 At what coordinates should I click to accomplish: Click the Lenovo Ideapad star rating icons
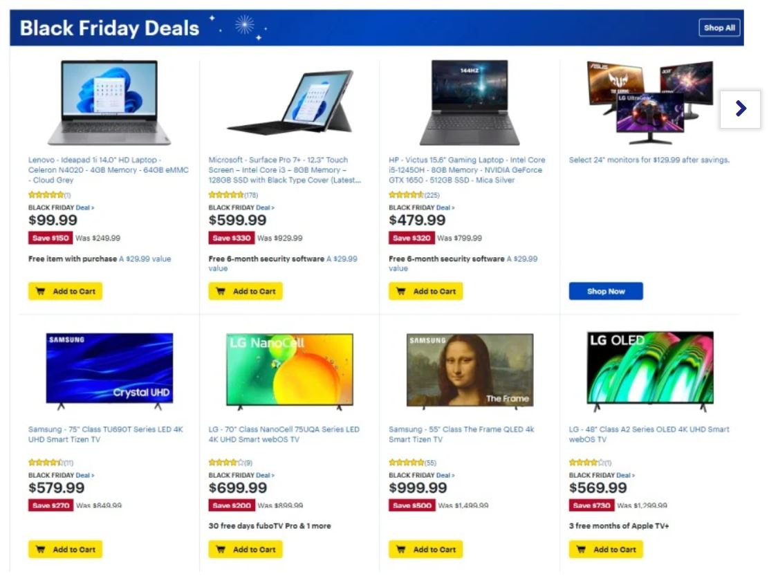click(x=46, y=195)
